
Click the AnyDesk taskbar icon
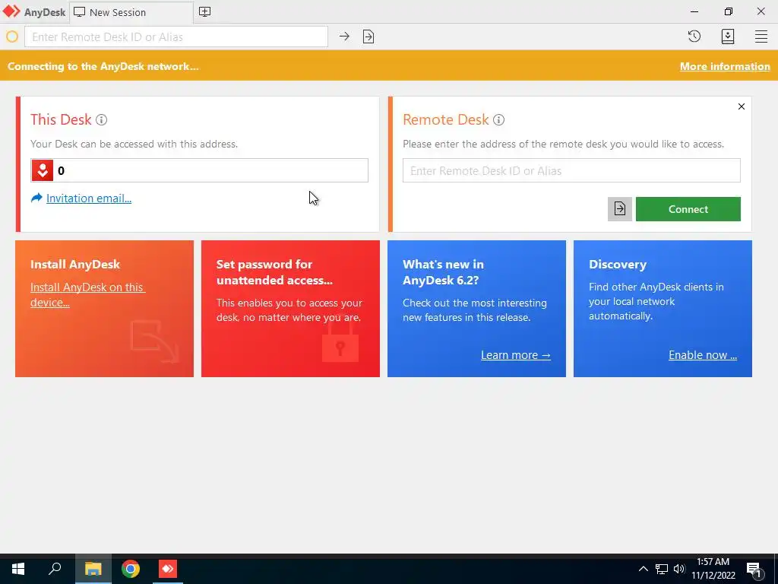168,569
